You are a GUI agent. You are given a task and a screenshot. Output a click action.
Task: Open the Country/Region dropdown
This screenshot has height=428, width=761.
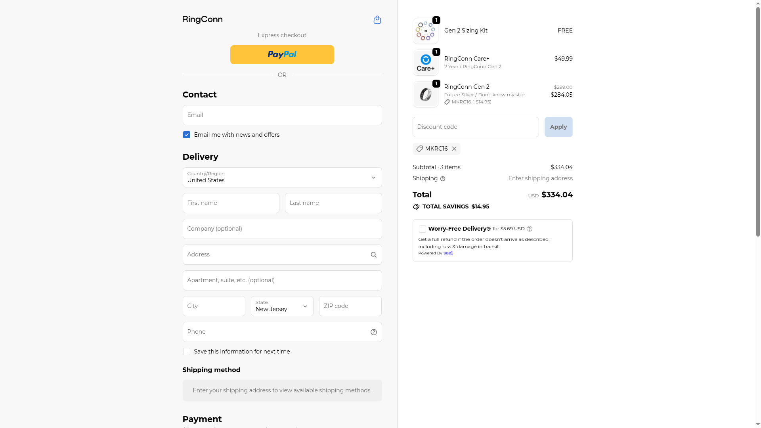pos(282,177)
